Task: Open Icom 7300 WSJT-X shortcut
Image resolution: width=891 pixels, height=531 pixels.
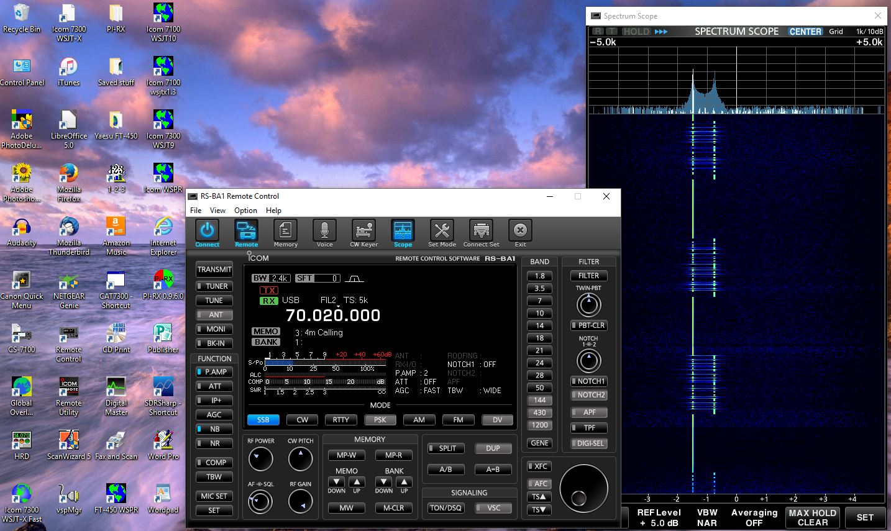Action: pos(68,22)
